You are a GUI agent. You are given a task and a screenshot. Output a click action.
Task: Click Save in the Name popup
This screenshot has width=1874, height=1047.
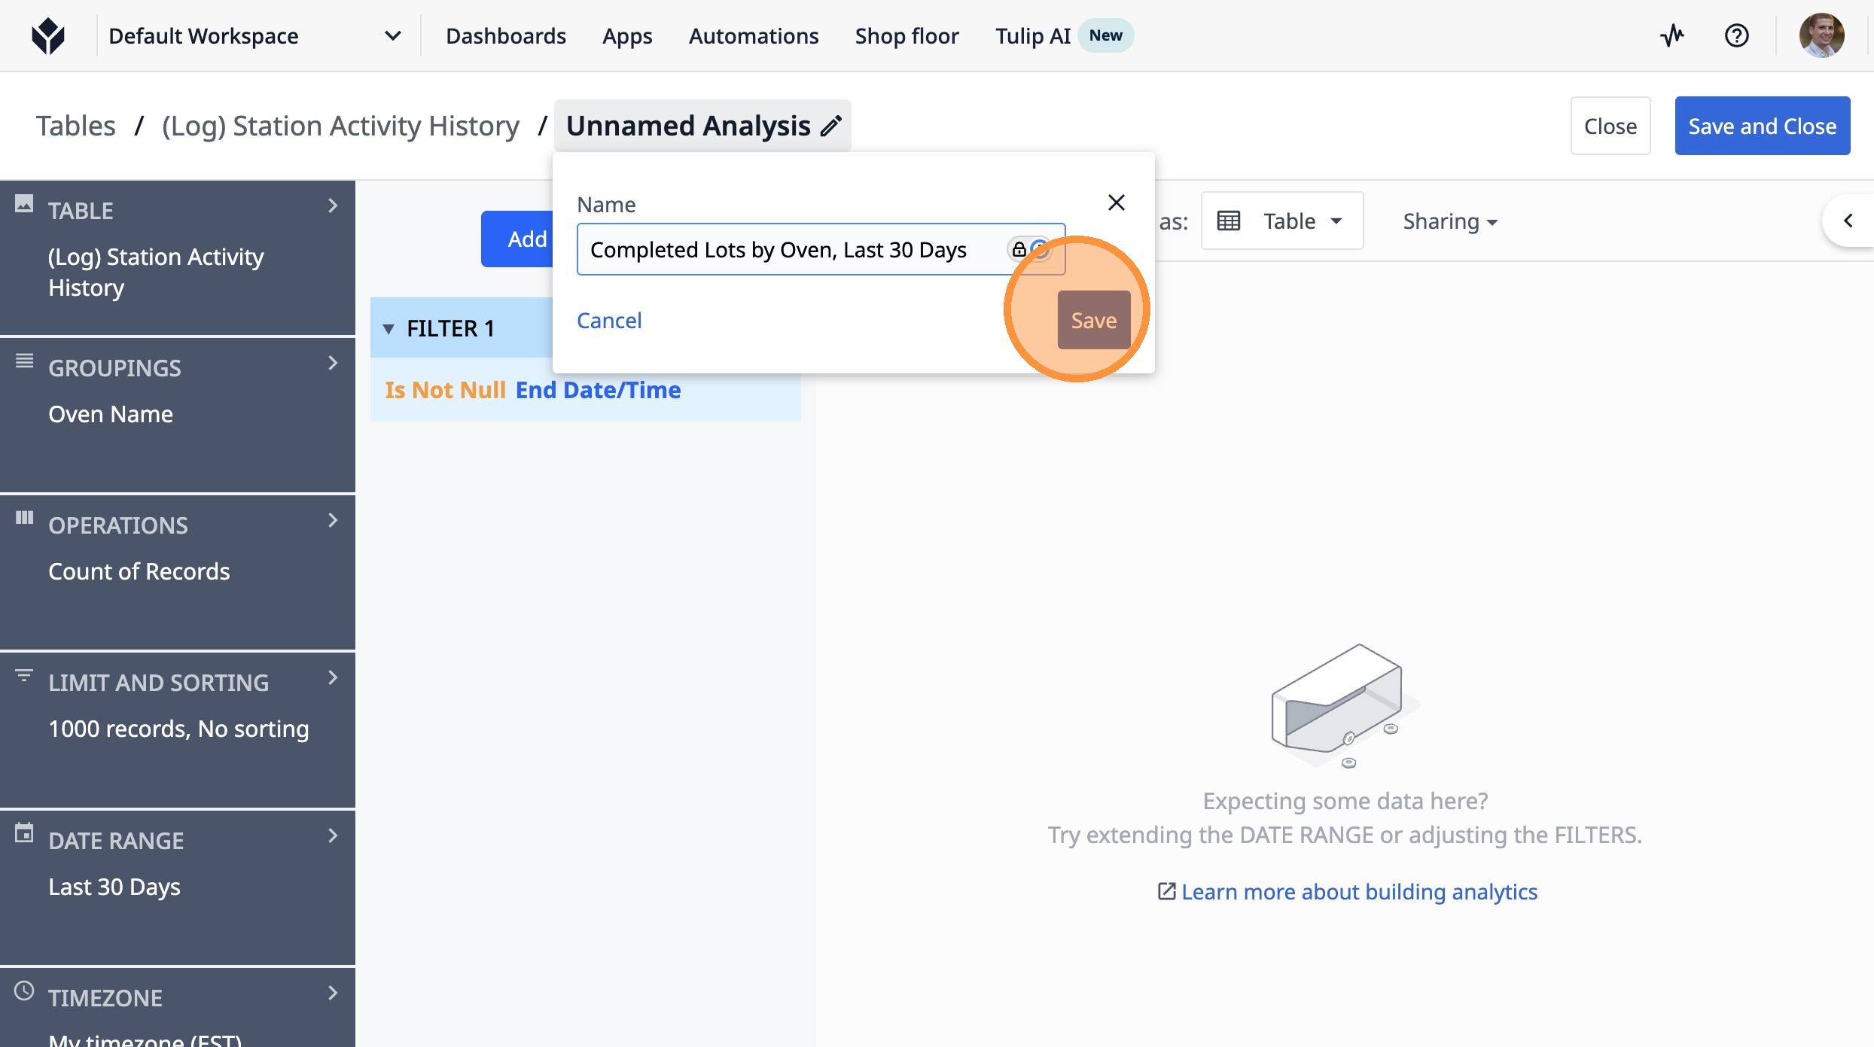pyautogui.click(x=1093, y=320)
